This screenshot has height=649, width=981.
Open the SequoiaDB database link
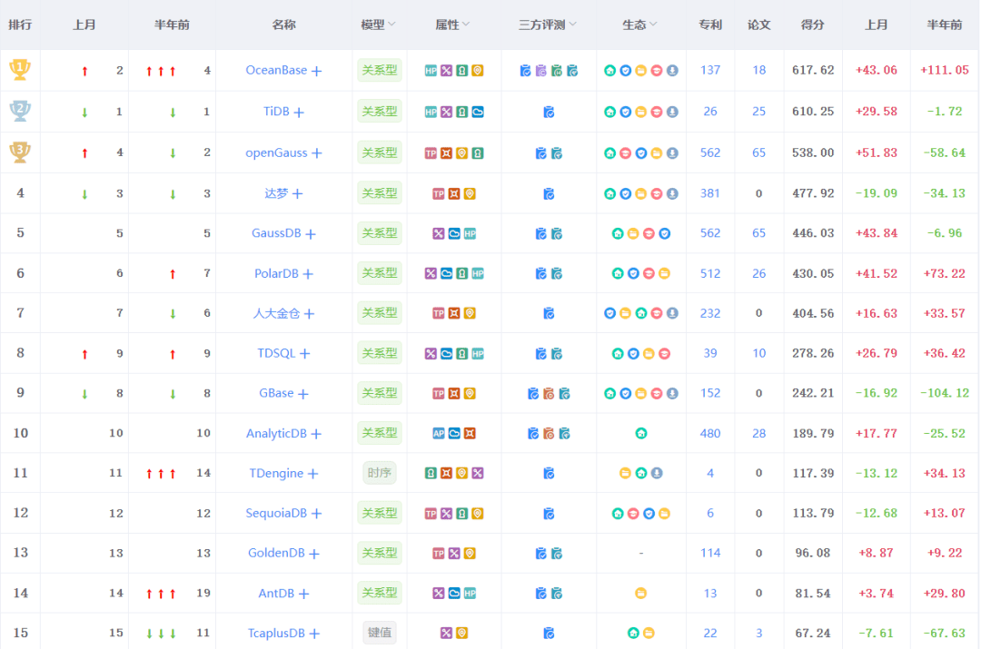[276, 514]
